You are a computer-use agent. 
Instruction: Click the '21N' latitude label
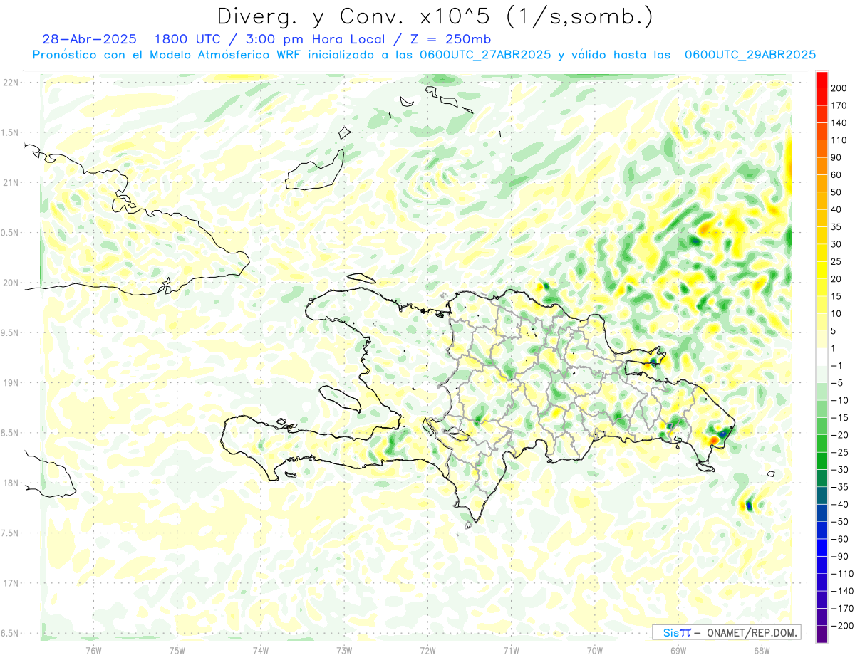(11, 182)
